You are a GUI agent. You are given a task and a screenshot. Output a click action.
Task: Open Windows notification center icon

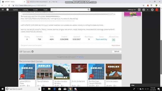(159, 89)
